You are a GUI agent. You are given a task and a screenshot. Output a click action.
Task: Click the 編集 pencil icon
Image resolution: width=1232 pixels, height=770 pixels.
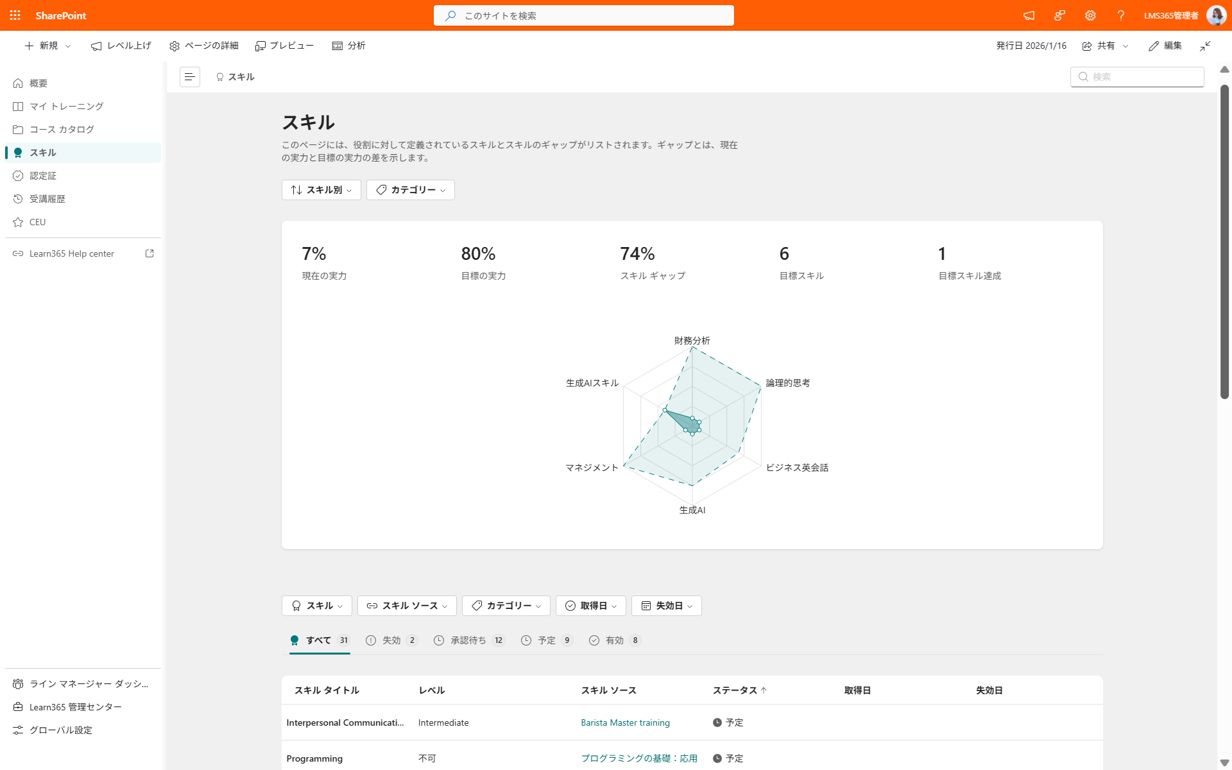pos(1154,46)
